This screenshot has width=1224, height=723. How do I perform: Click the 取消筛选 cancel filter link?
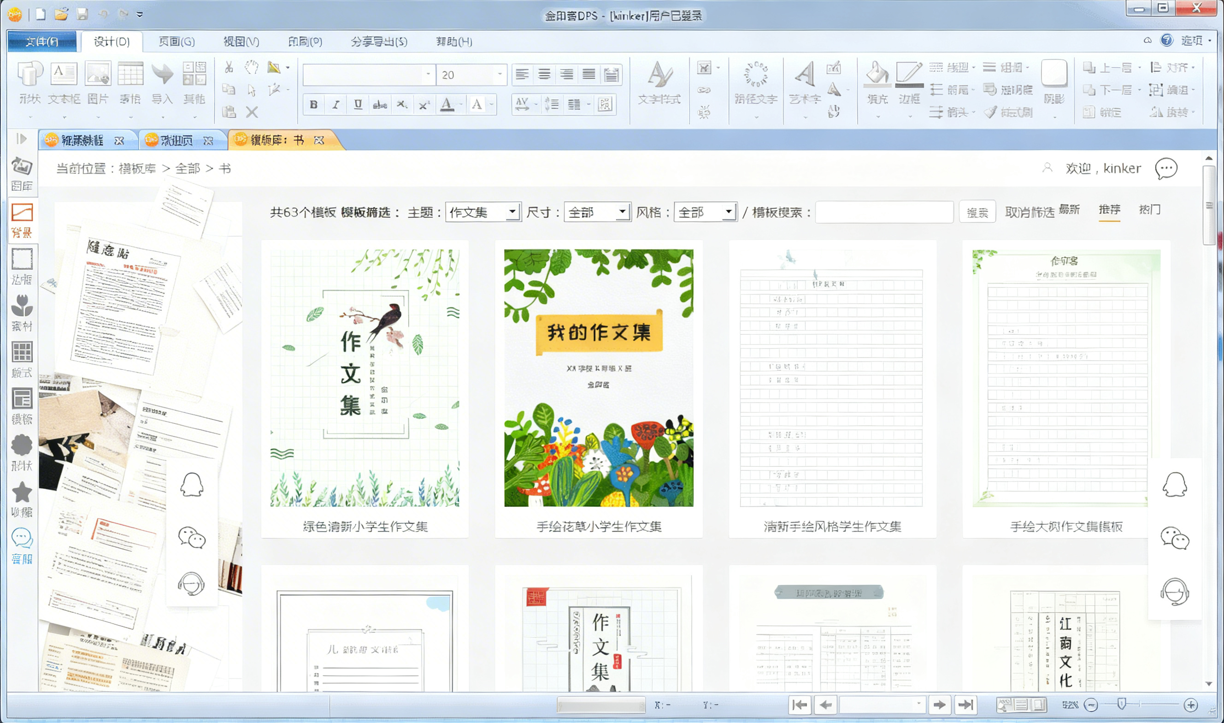(1029, 213)
